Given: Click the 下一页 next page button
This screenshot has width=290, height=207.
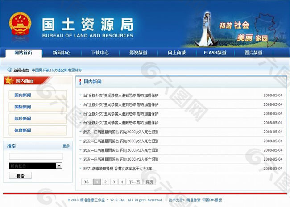Looking at the screenshot, I should [x=134, y=182].
